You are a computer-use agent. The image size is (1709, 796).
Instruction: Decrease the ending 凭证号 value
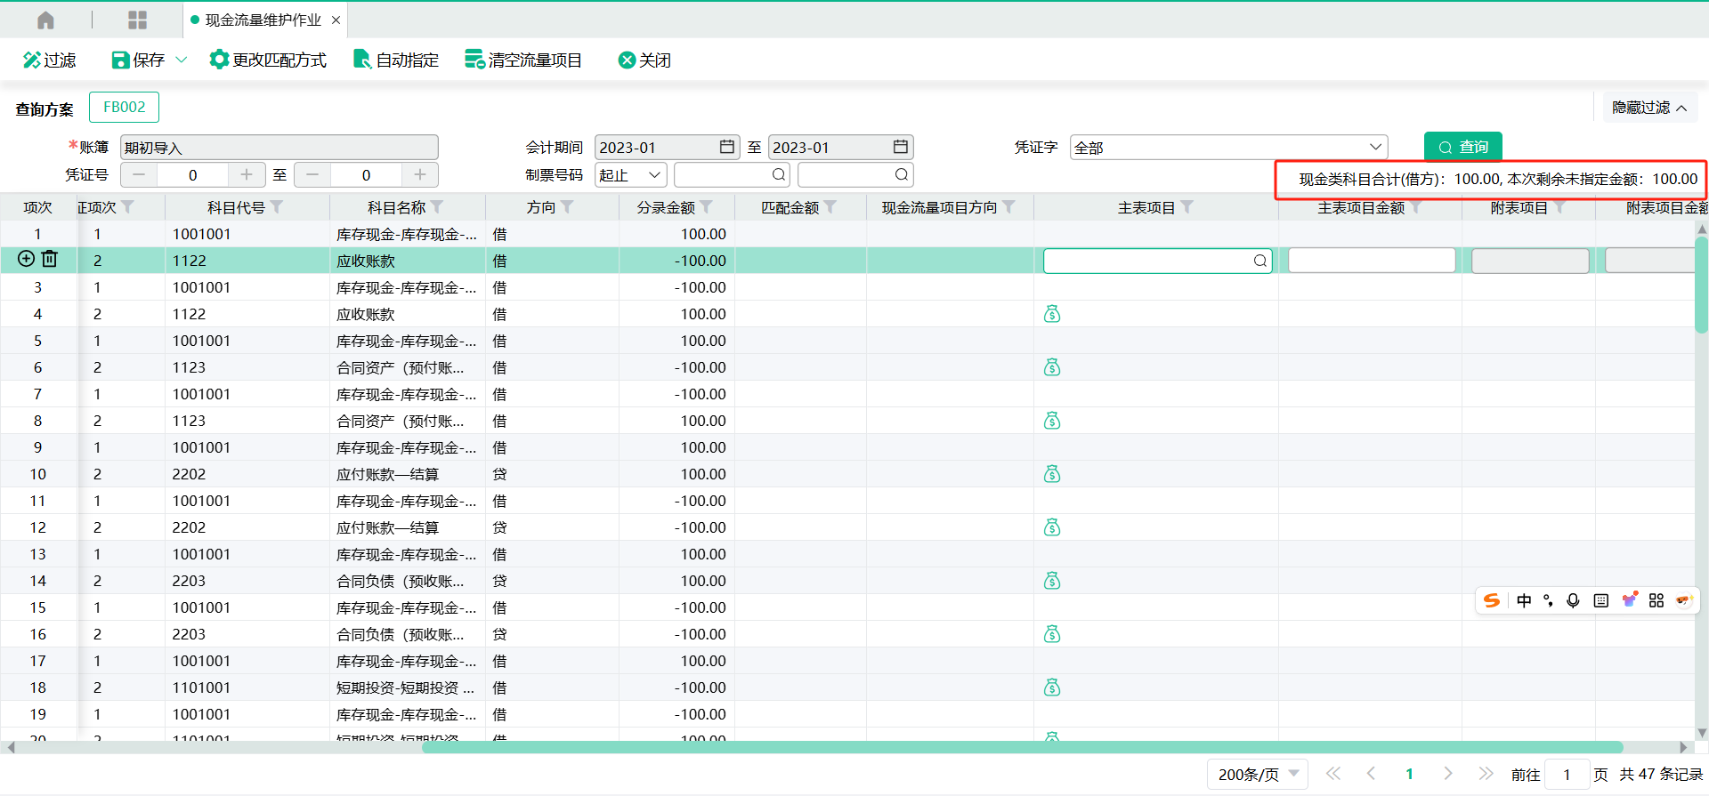312,174
